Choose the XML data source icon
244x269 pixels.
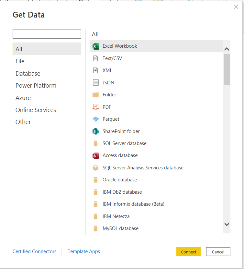96,70
